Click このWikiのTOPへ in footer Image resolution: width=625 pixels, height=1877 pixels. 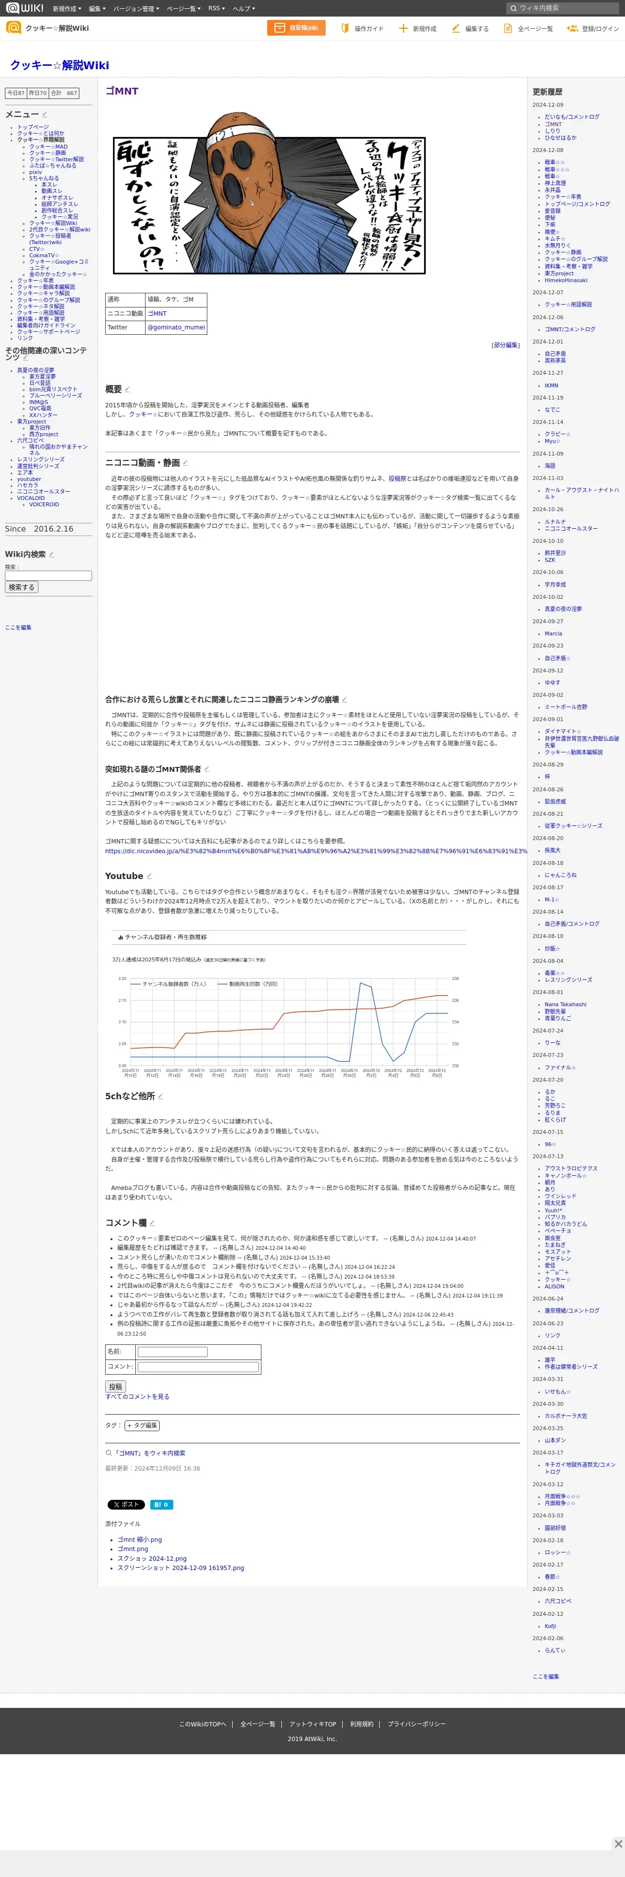coord(203,1724)
